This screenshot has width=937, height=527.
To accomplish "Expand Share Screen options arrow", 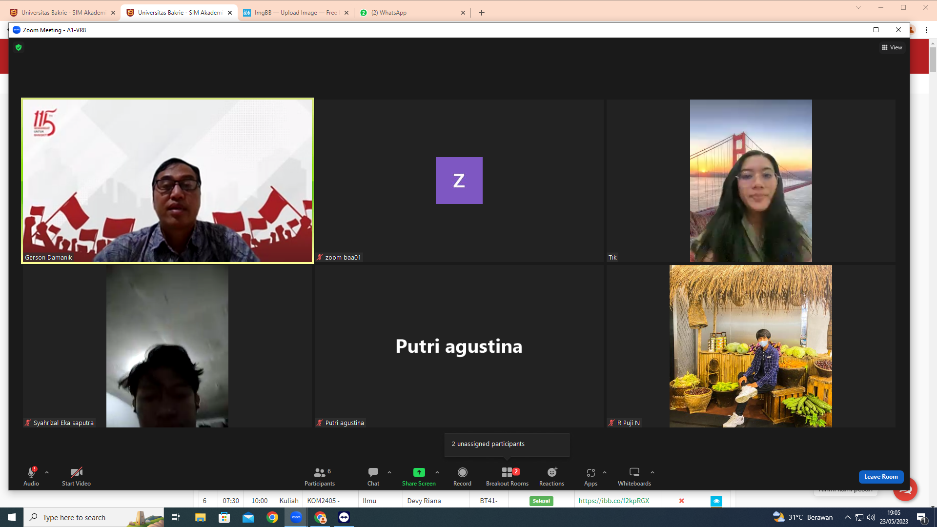I will point(437,472).
